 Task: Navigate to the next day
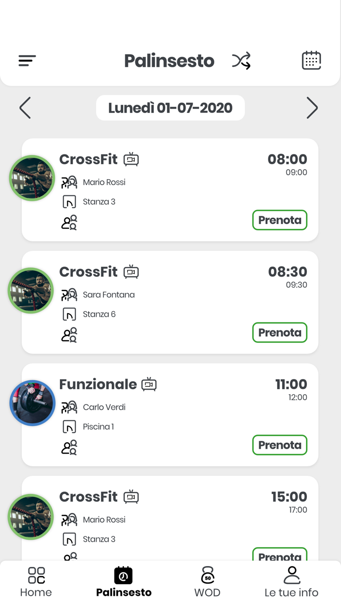coord(312,108)
